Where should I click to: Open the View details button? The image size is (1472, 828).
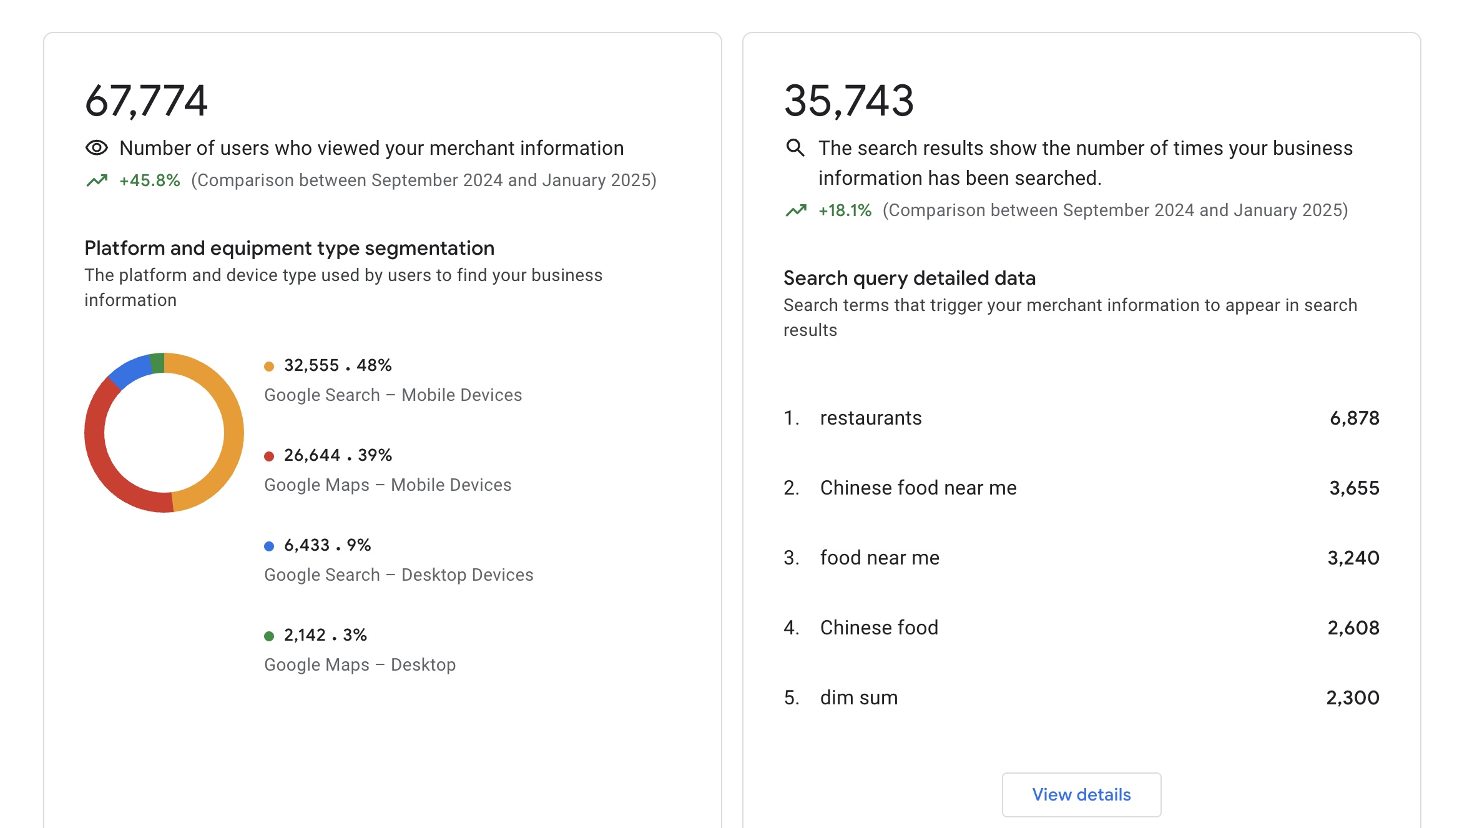pos(1081,794)
